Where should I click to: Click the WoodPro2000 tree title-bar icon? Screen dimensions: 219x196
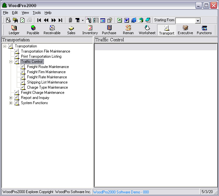[x=4, y=5]
